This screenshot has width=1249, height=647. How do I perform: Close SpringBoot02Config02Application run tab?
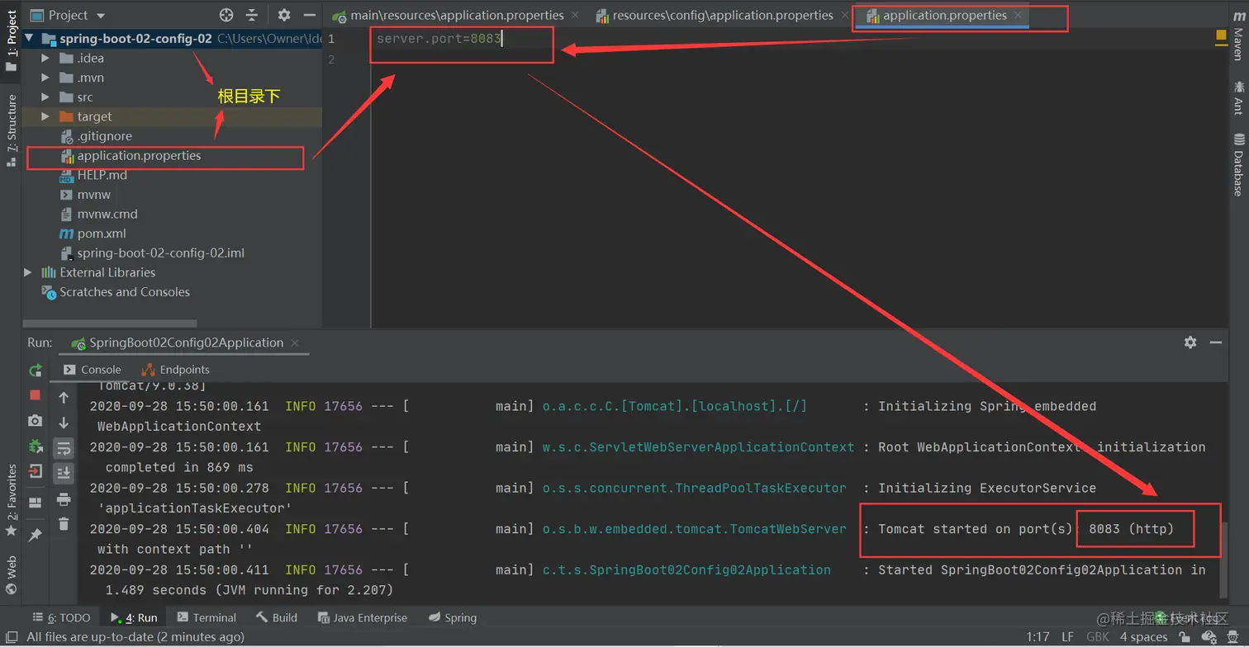pos(295,342)
